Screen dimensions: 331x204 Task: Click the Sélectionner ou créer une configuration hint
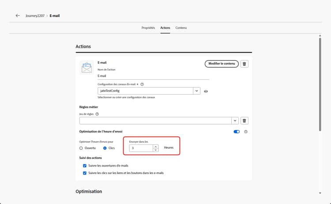pyautogui.click(x=126, y=97)
